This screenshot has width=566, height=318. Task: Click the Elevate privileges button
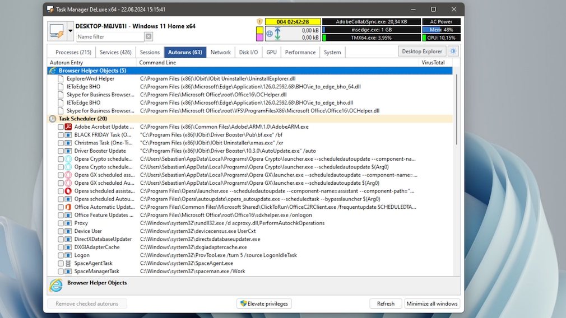click(x=264, y=304)
